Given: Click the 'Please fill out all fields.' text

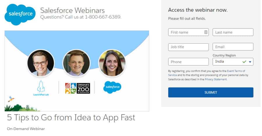Looking at the screenshot, I should (x=187, y=19).
